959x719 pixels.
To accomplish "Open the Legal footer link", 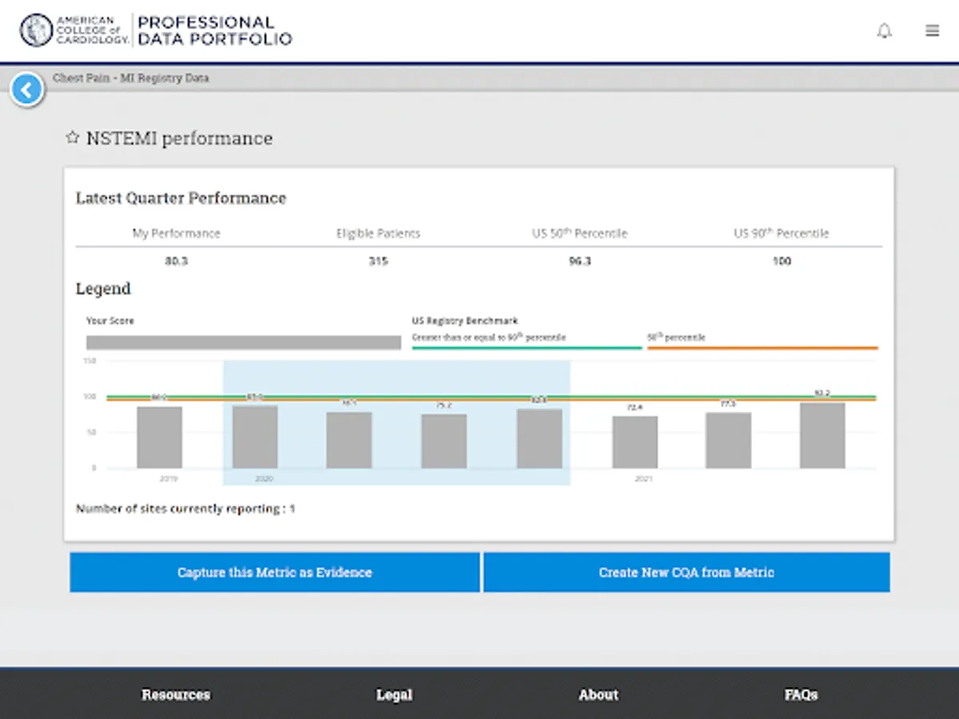I will click(x=394, y=694).
